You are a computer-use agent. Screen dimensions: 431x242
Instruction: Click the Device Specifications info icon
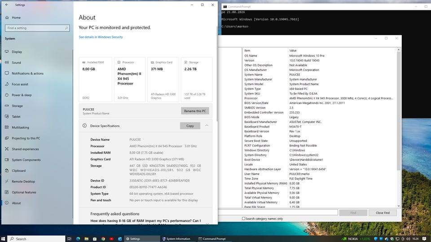(85, 126)
